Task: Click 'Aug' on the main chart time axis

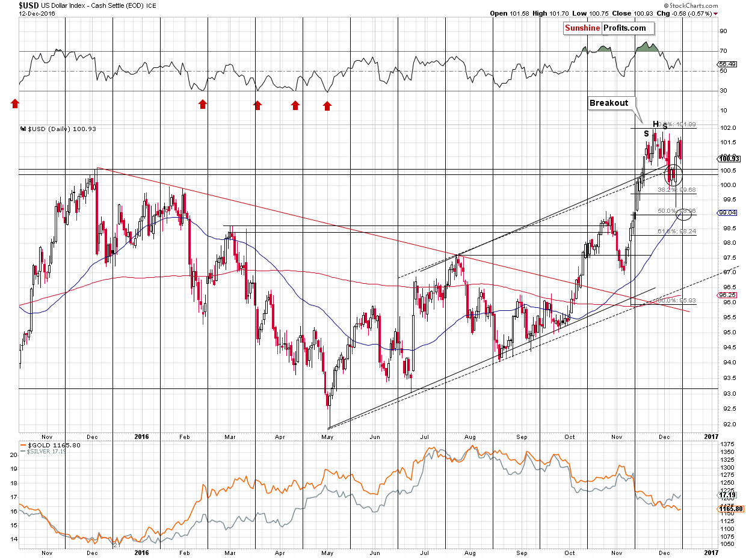Action: point(470,437)
